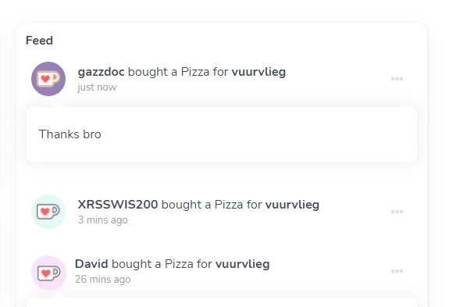Click vuurvlieg in gazzdoc's post
The image size is (460, 307).
point(259,72)
